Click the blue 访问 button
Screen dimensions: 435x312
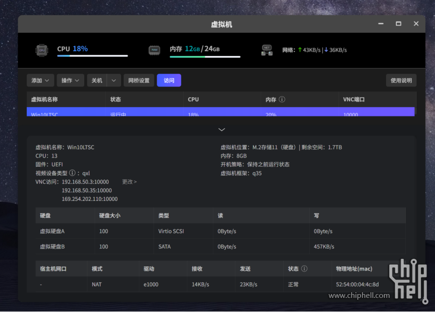pyautogui.click(x=169, y=80)
